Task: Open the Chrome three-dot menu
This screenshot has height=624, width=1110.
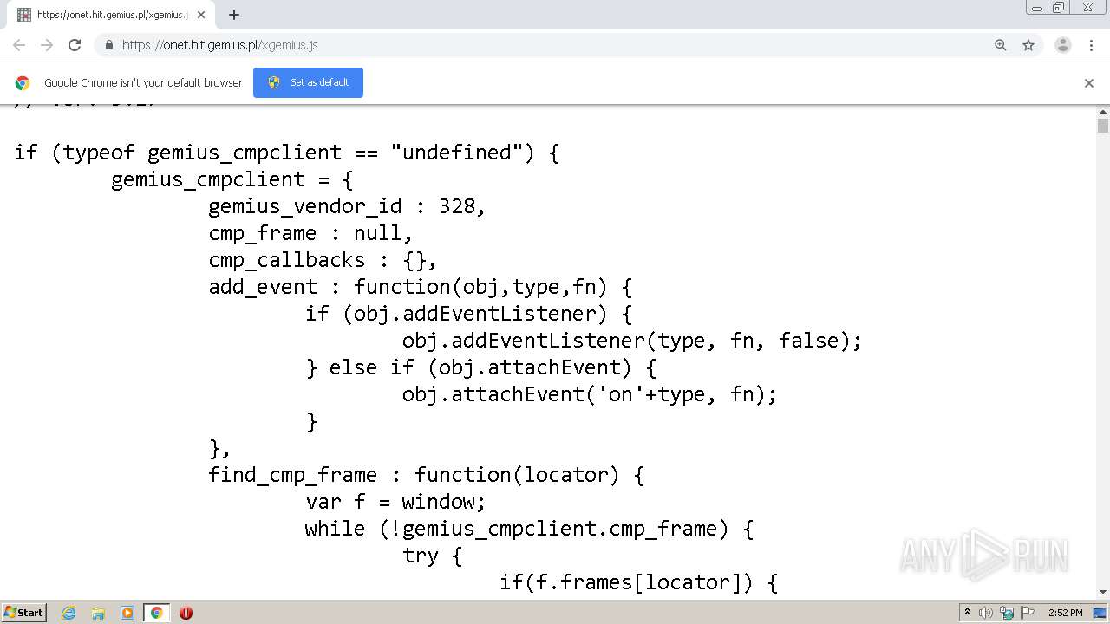Action: (1091, 45)
